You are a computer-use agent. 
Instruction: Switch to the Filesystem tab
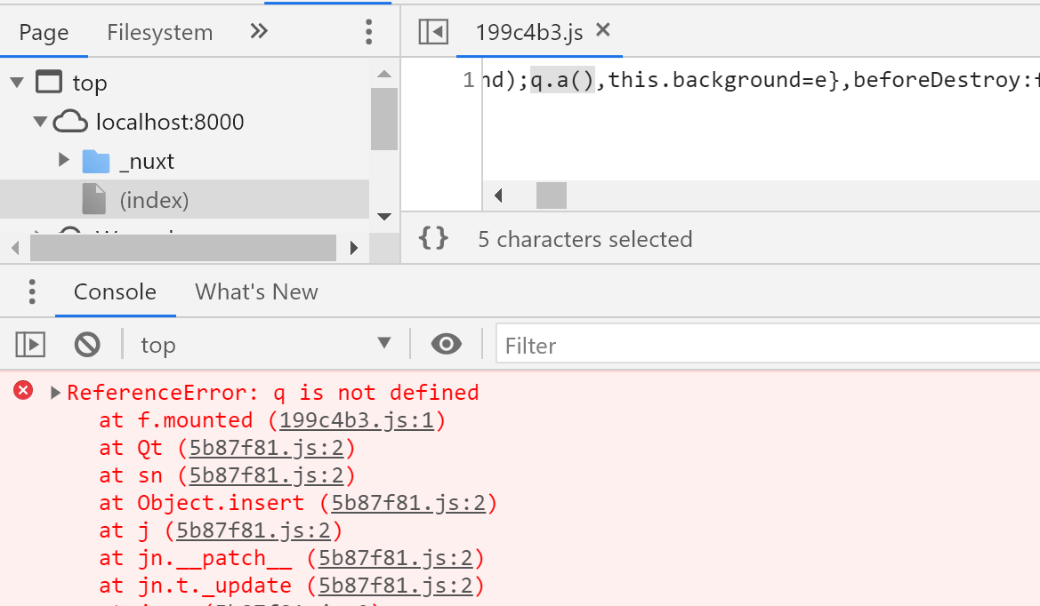click(x=159, y=30)
